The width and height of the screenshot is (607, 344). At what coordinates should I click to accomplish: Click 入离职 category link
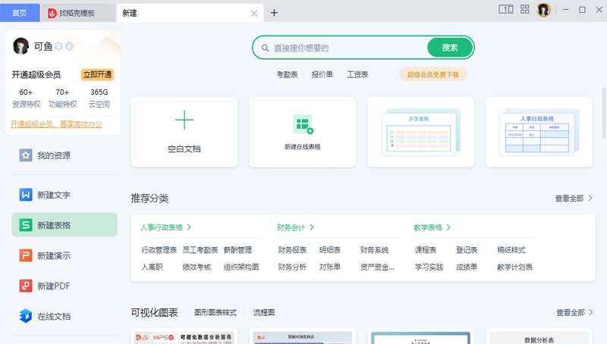(153, 267)
